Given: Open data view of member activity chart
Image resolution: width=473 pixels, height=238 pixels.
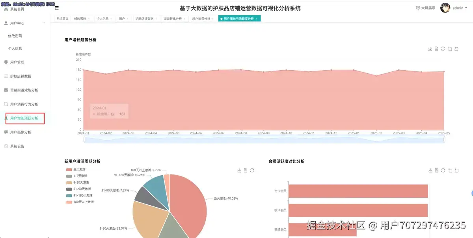Looking at the screenshot, I should (x=436, y=170).
